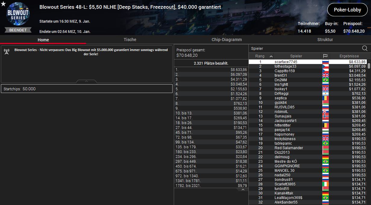Toggle the favorite star for this tournament
Image resolution: width=371 pixels, height=205 pixels.
[3, 4]
